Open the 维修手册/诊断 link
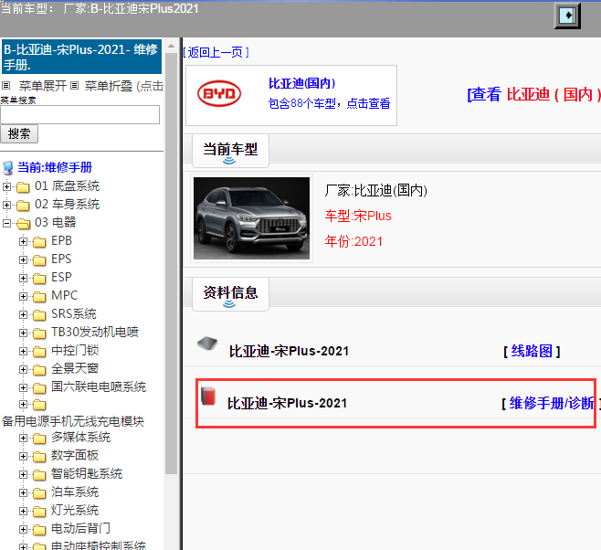Screen dimensions: 601x550 pyautogui.click(x=552, y=403)
